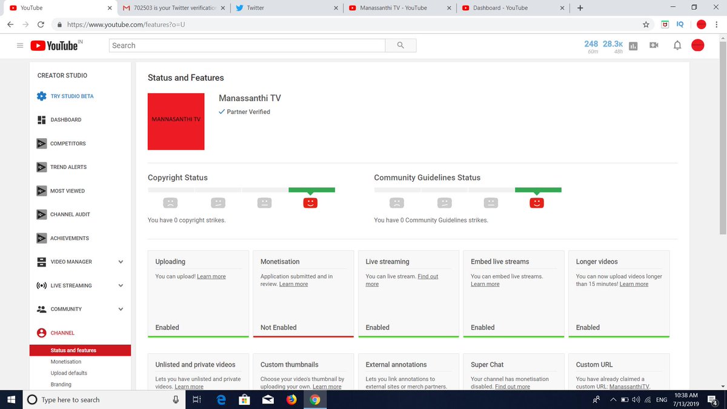Click the browser back arrow

click(10, 25)
